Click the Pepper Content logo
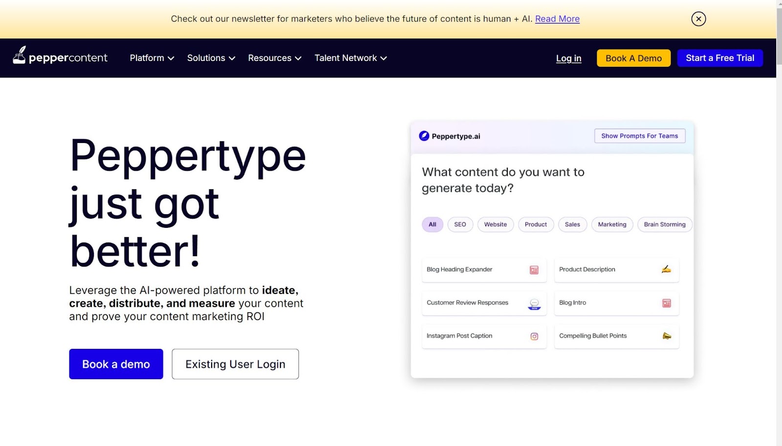782x446 pixels. (x=60, y=56)
